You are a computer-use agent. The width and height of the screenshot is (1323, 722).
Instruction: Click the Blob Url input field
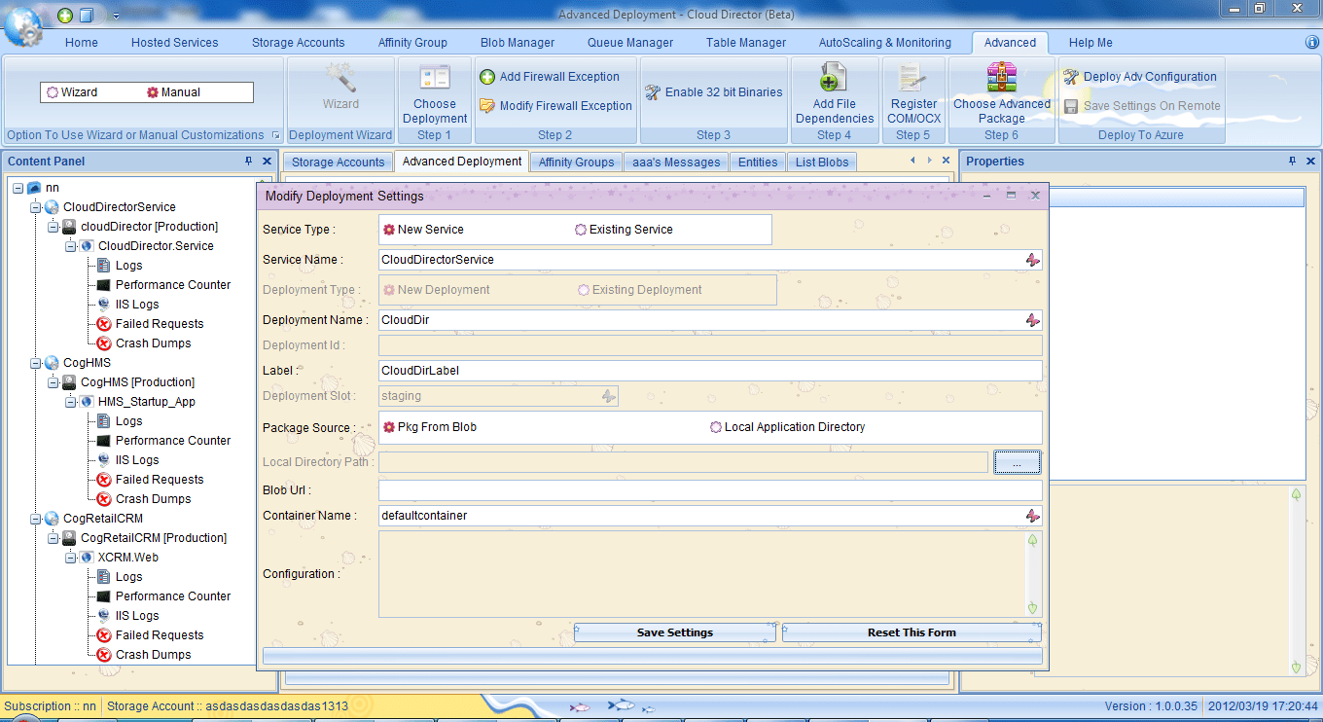click(x=709, y=490)
